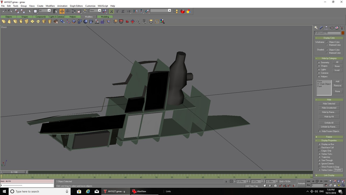Screen dimensions: 346x195
Task: Click Go to Start playback button
Action: pos(308,181)
